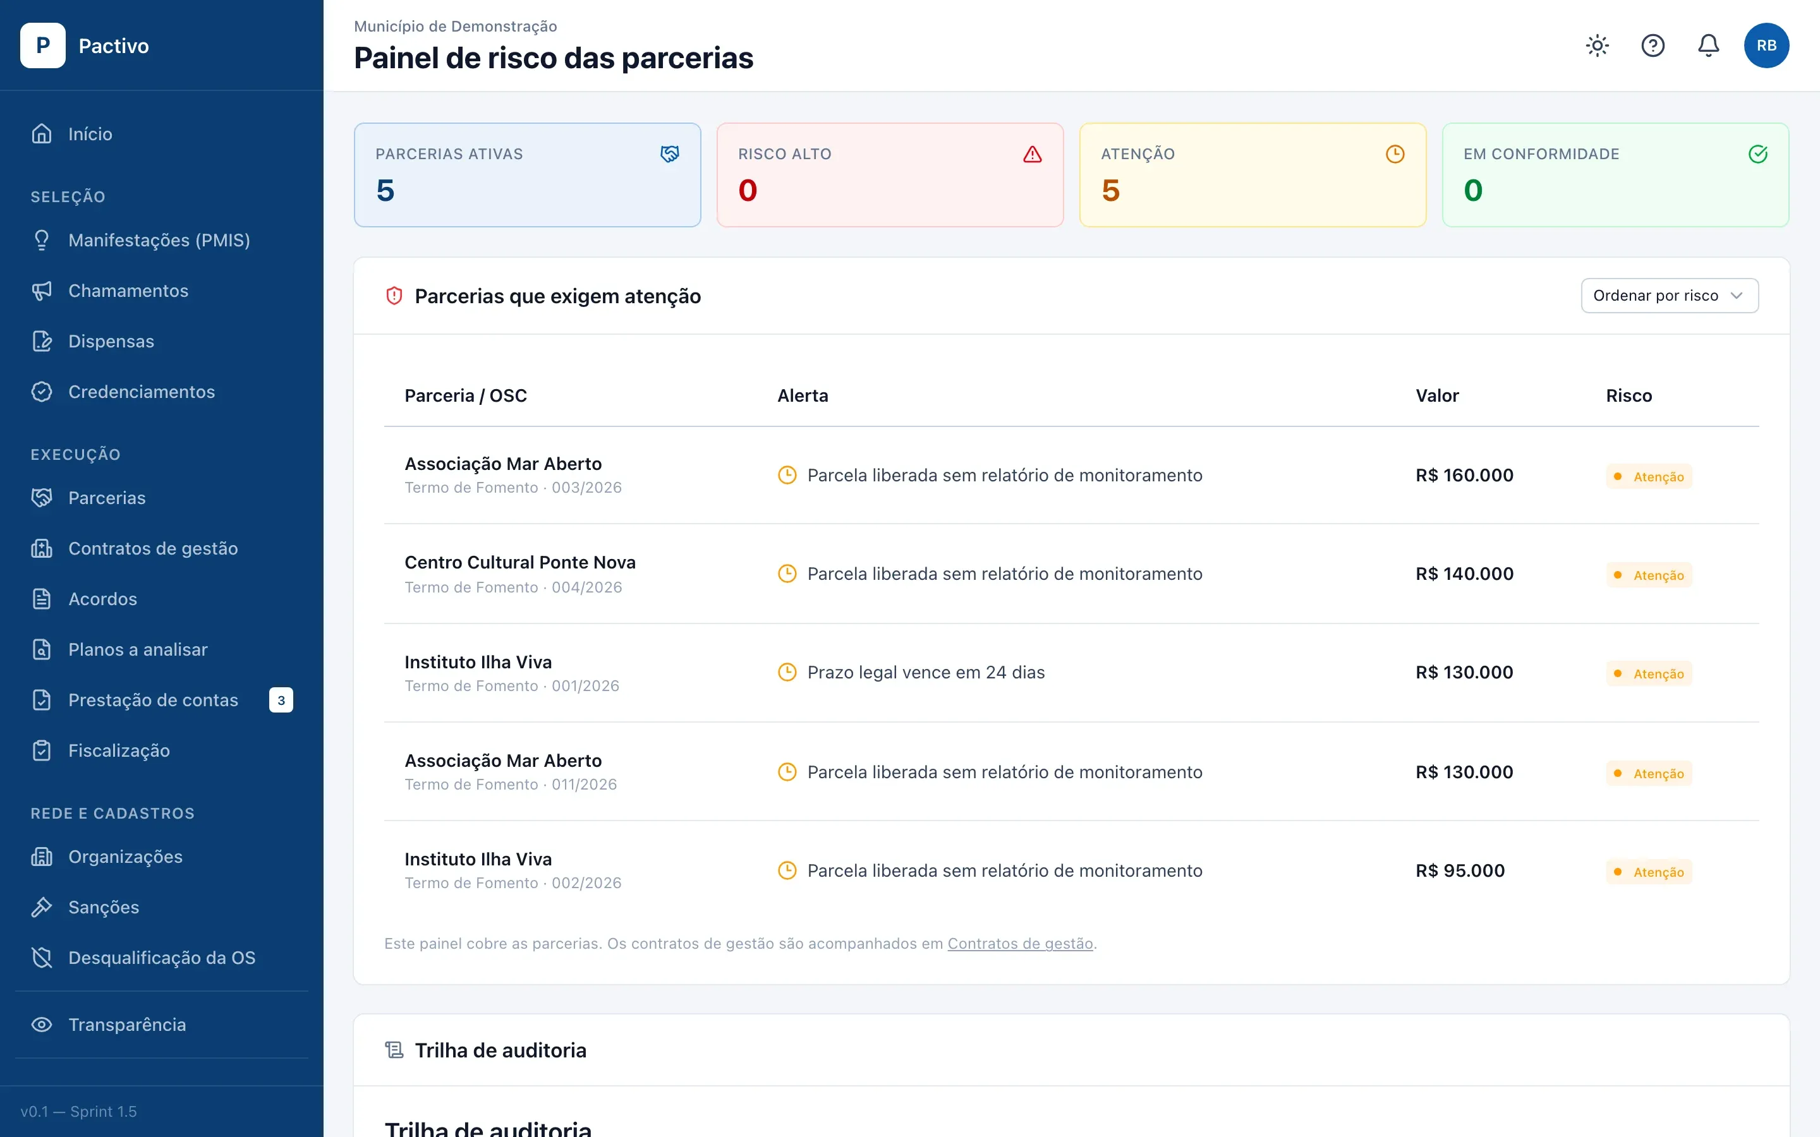Click the Parcerias Ativas summary card
Image resolution: width=1820 pixels, height=1137 pixels.
[527, 174]
